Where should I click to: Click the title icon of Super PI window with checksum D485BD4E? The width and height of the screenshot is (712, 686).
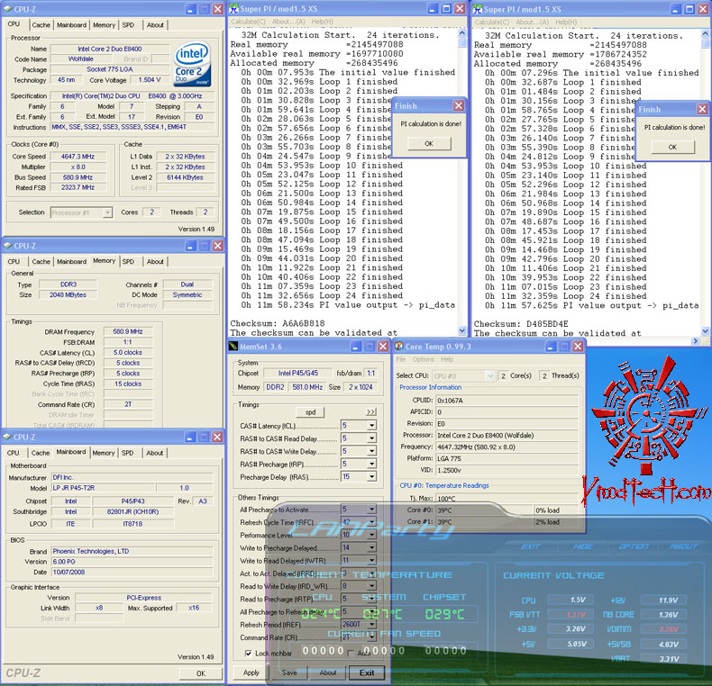tap(478, 9)
